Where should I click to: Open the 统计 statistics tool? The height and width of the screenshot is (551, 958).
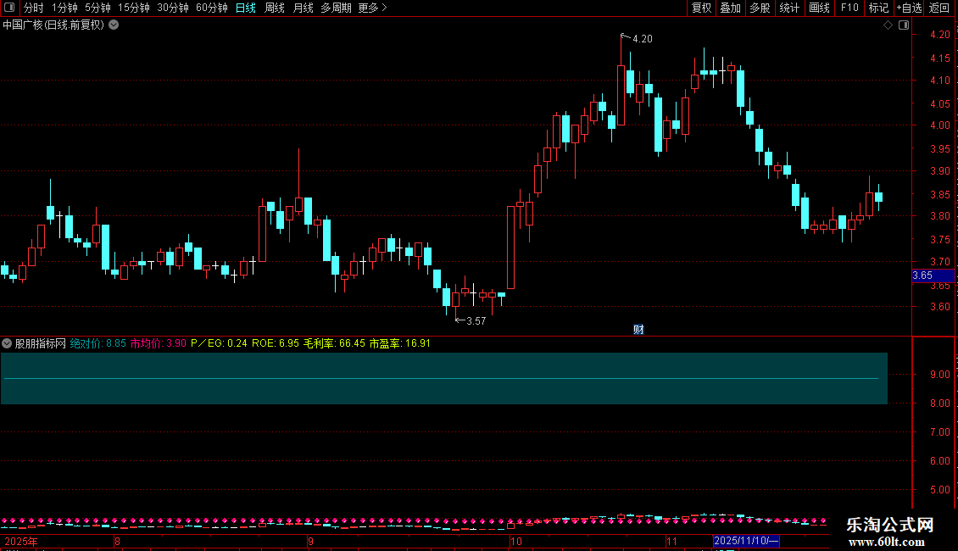pos(789,8)
